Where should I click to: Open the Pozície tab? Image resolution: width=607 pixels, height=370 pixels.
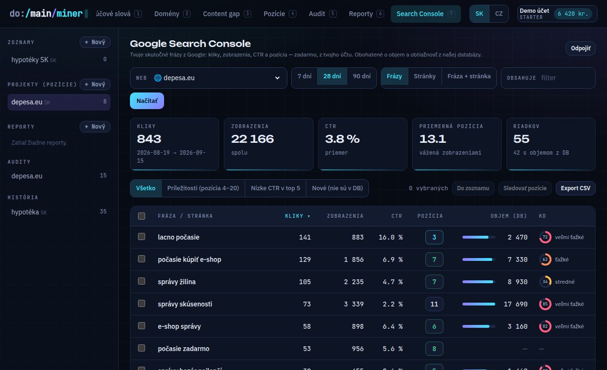point(280,14)
